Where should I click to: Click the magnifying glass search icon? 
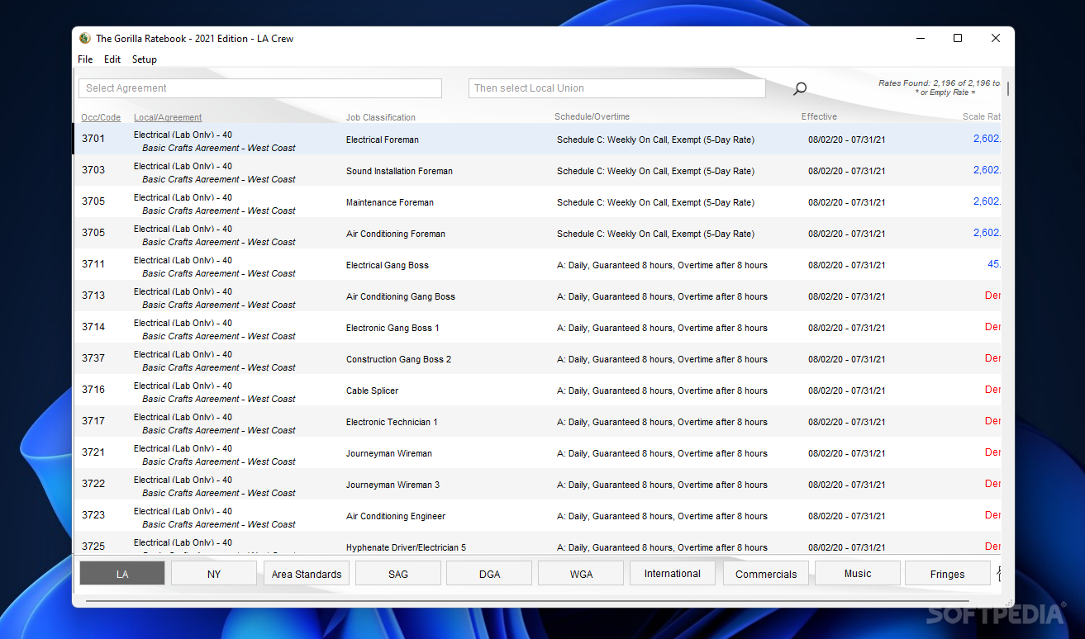799,88
